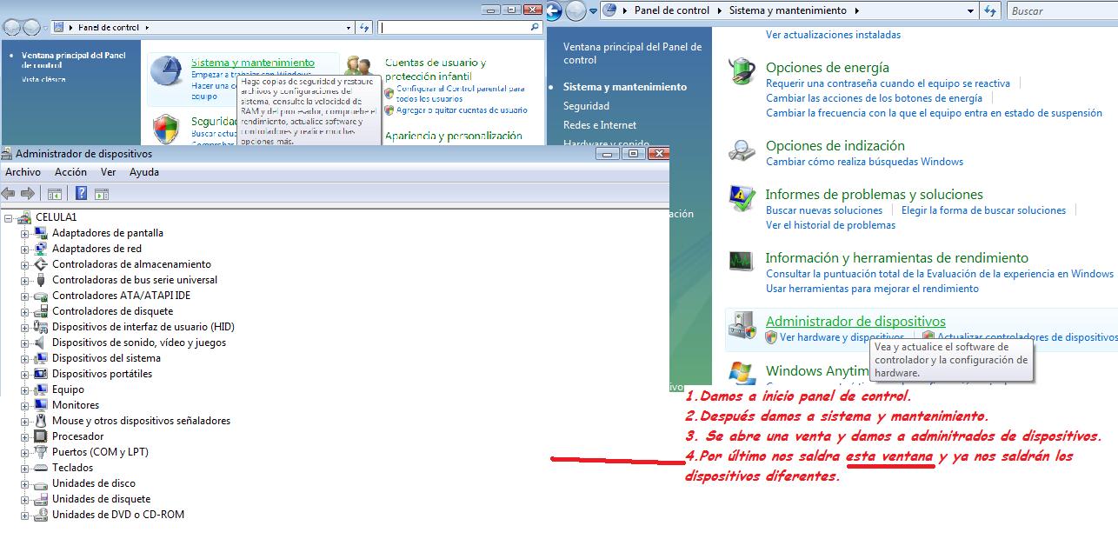
Task: Click the refresh button beside the Buscar field
Action: [x=989, y=11]
